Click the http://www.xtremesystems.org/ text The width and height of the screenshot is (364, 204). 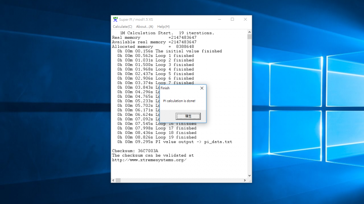click(x=149, y=160)
